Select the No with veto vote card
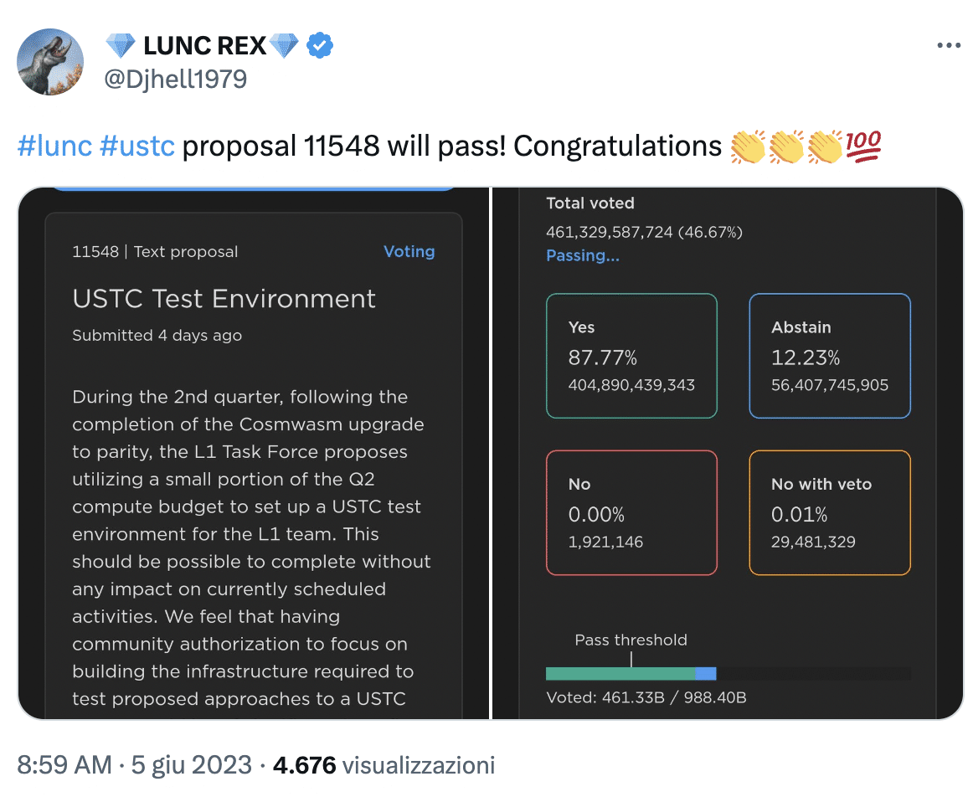The image size is (973, 797). (829, 512)
